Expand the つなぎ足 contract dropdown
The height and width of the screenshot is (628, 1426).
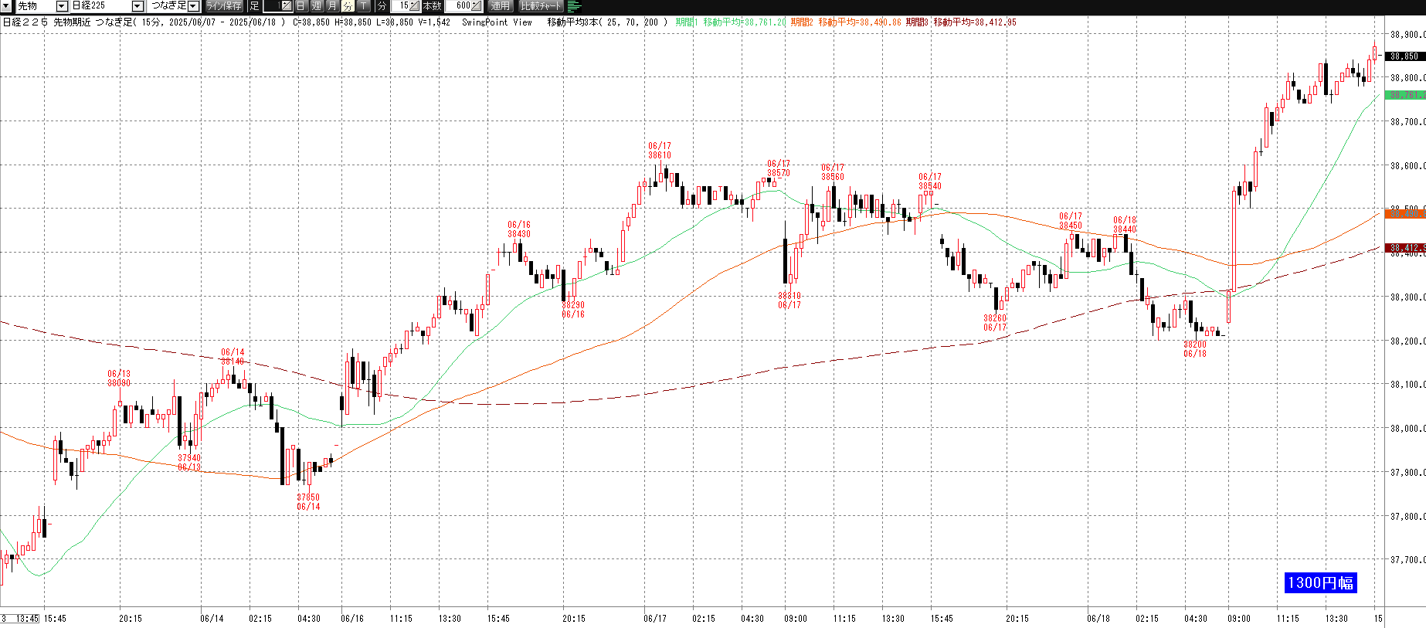coord(193,6)
